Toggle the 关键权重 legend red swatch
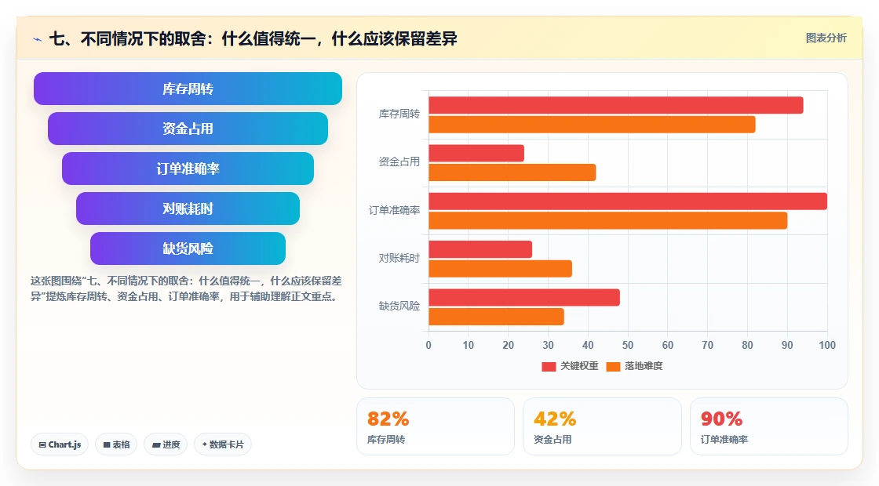879x486 pixels. [x=549, y=366]
